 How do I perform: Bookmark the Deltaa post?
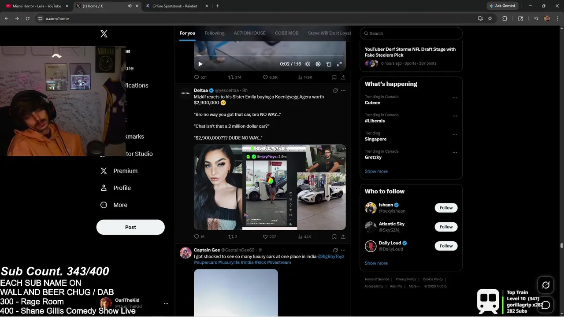tap(334, 236)
